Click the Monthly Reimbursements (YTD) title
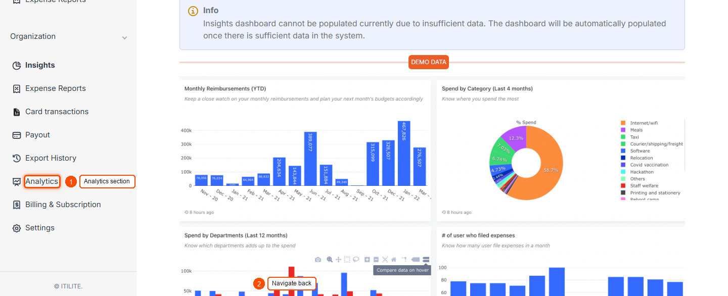 (225, 88)
